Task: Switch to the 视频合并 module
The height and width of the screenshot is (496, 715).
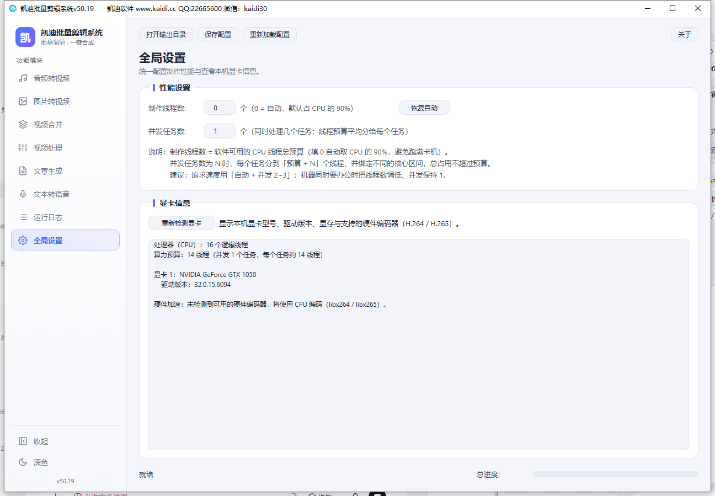Action: (x=65, y=125)
